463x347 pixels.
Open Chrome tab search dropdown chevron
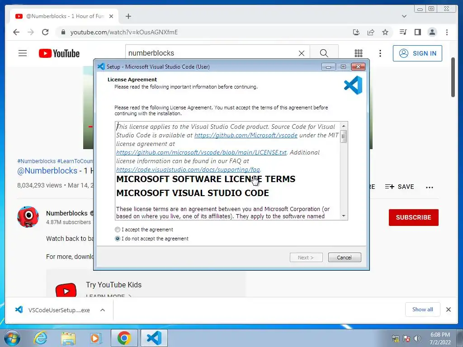point(404,16)
